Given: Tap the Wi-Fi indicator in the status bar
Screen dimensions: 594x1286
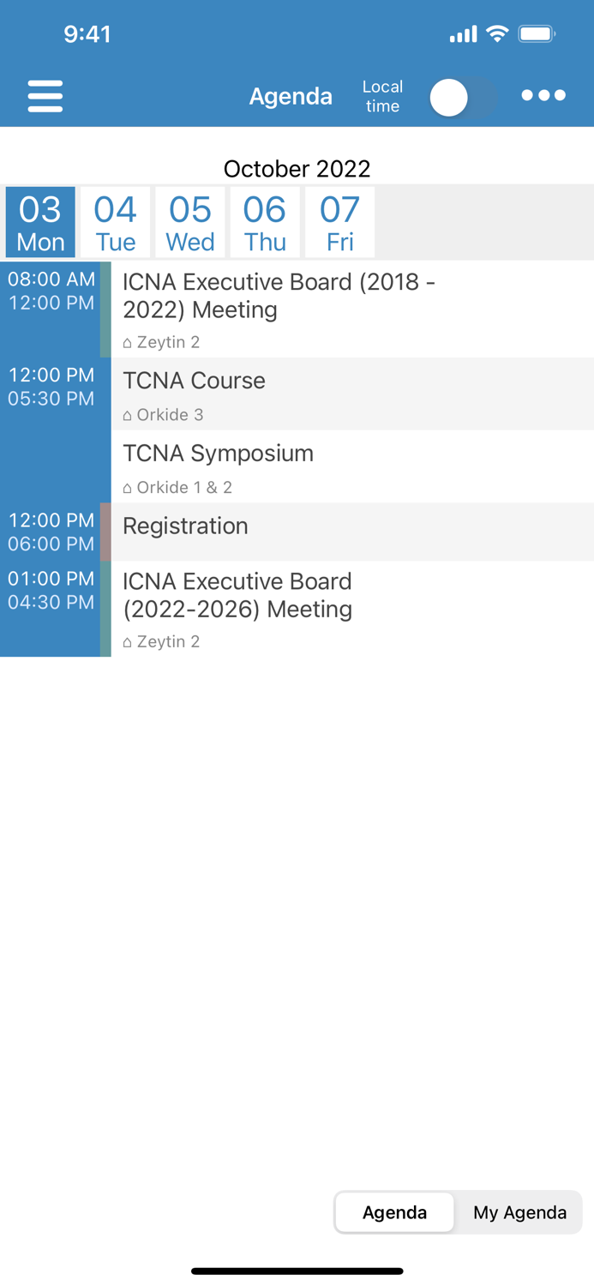Looking at the screenshot, I should 499,33.
